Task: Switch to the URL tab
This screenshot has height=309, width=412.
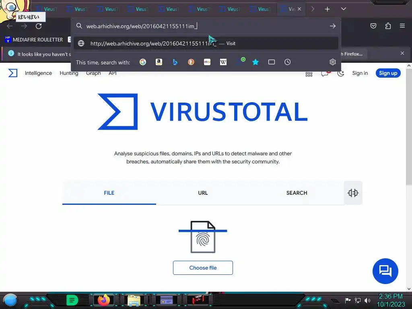Action: tap(203, 193)
